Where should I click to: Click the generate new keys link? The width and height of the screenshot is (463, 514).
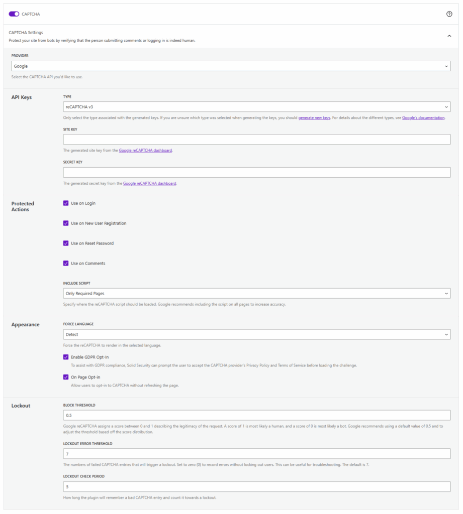tap(314, 117)
